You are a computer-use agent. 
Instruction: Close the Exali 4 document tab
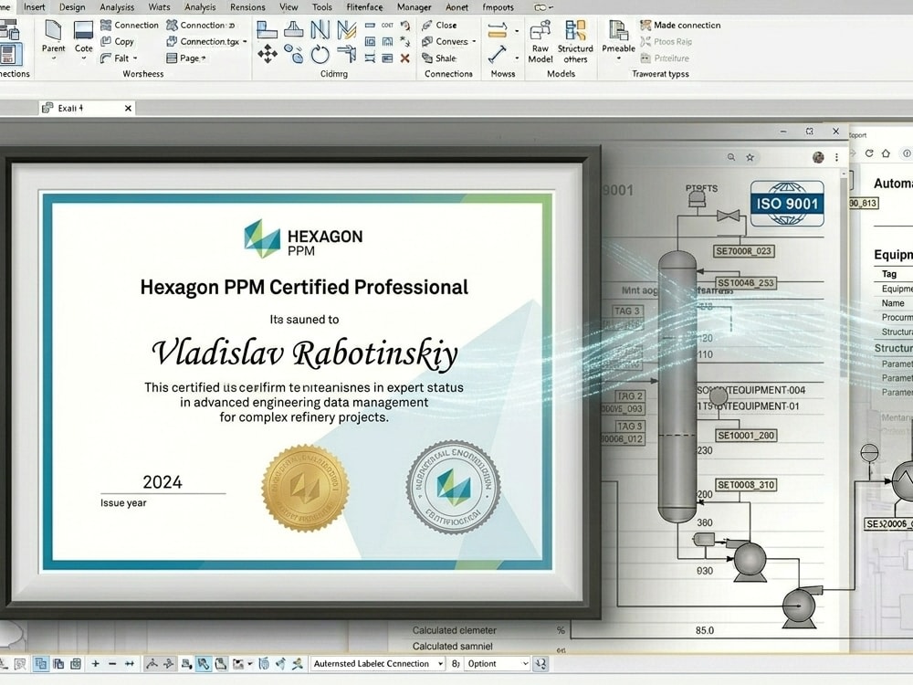[x=128, y=109]
